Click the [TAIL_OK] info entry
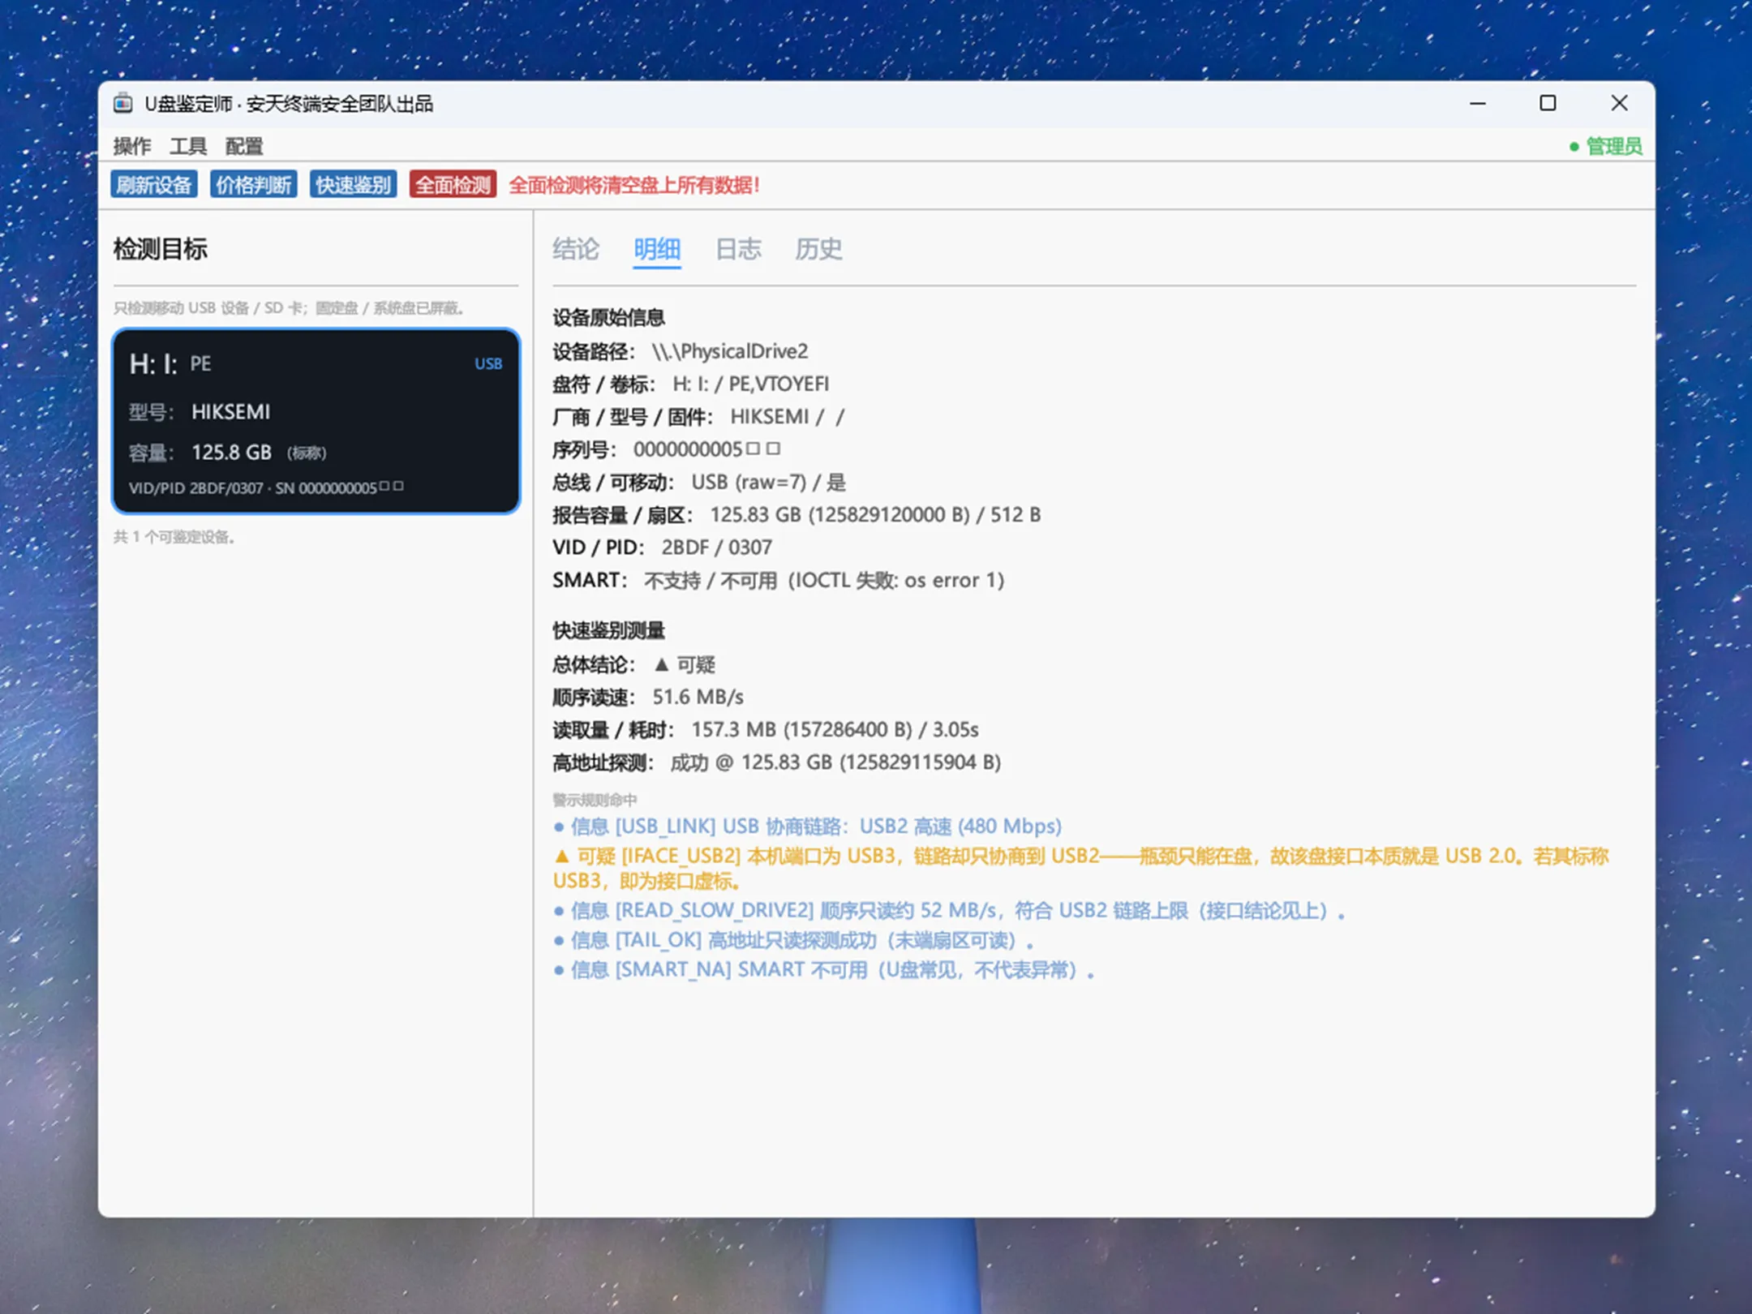1752x1314 pixels. click(x=794, y=941)
